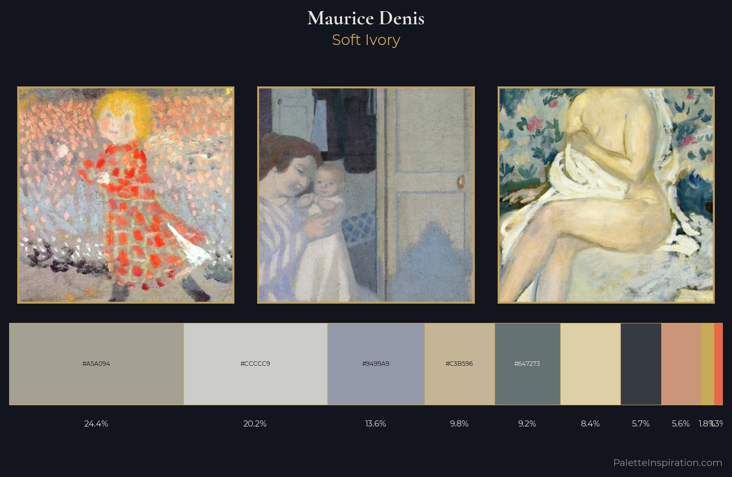Select the #CCCCC9 light gray swatch
Image resolution: width=732 pixels, height=477 pixels.
(x=256, y=364)
